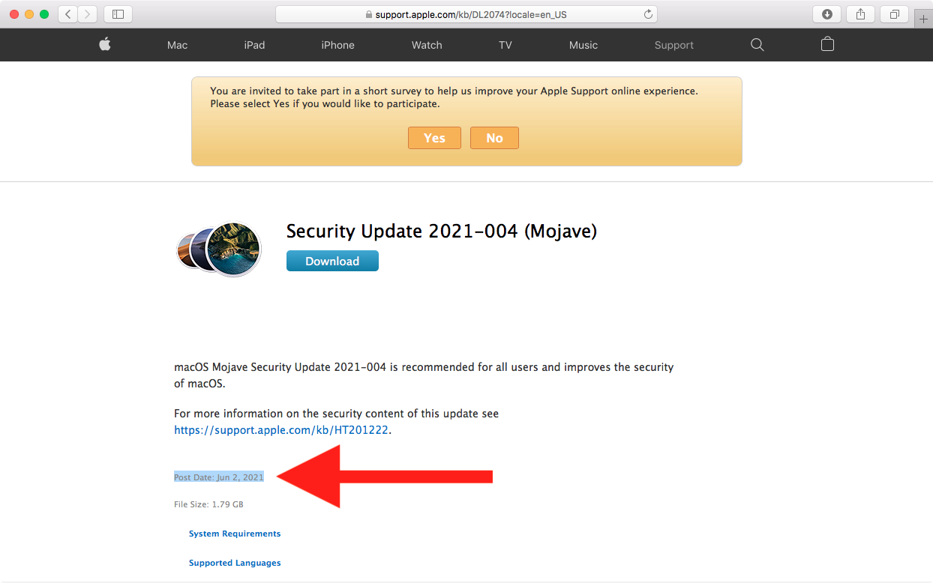This screenshot has width=933, height=583.
Task: Click the File Size: 1.79 GB text
Action: (x=208, y=504)
